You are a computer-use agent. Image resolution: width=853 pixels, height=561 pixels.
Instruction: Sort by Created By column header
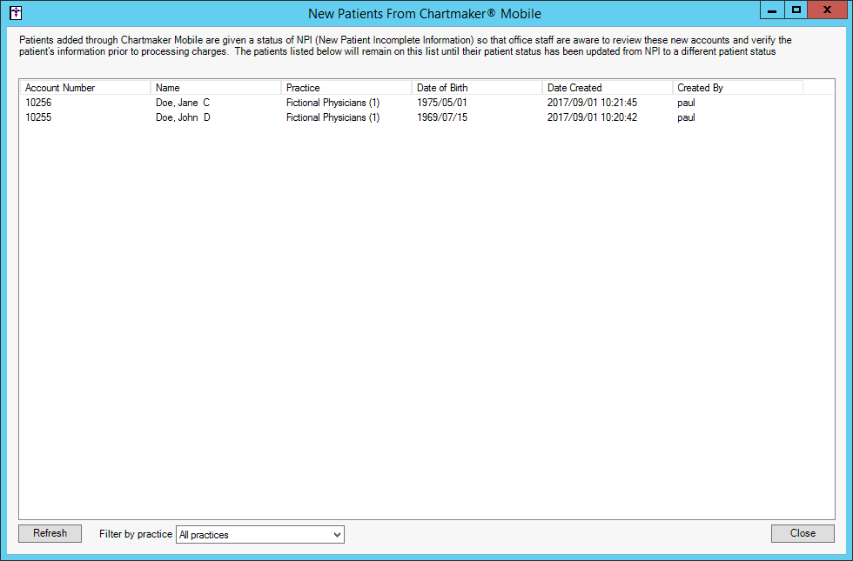[x=738, y=88]
